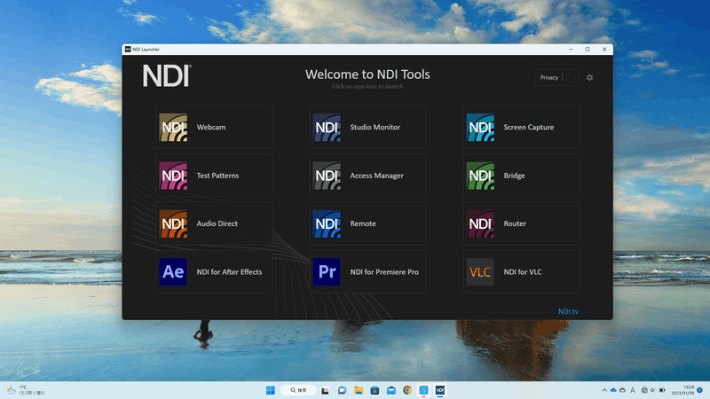This screenshot has width=710, height=399.
Task: Open the taskbar clock and date
Action: (x=682, y=390)
